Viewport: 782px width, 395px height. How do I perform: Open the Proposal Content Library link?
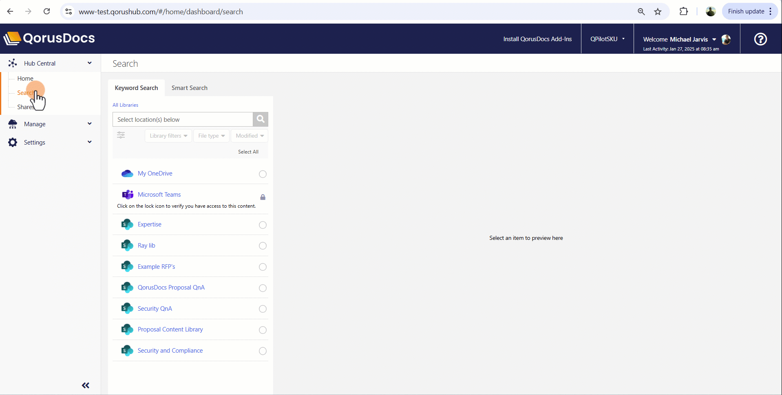click(x=170, y=329)
